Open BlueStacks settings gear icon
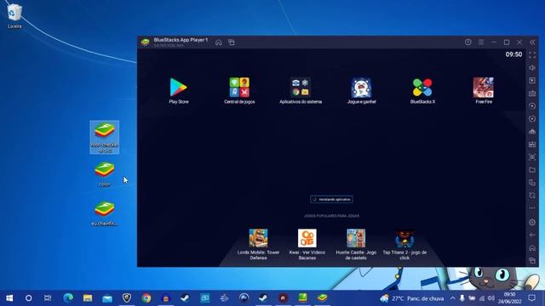The height and width of the screenshot is (306, 545). (x=532, y=223)
